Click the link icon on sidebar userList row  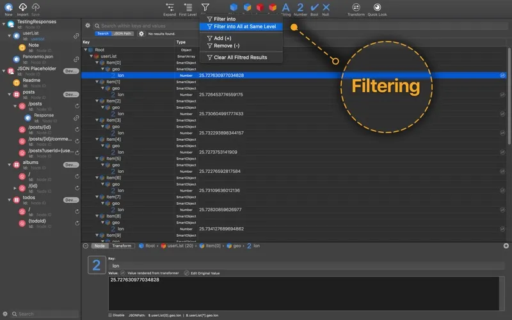(x=76, y=36)
